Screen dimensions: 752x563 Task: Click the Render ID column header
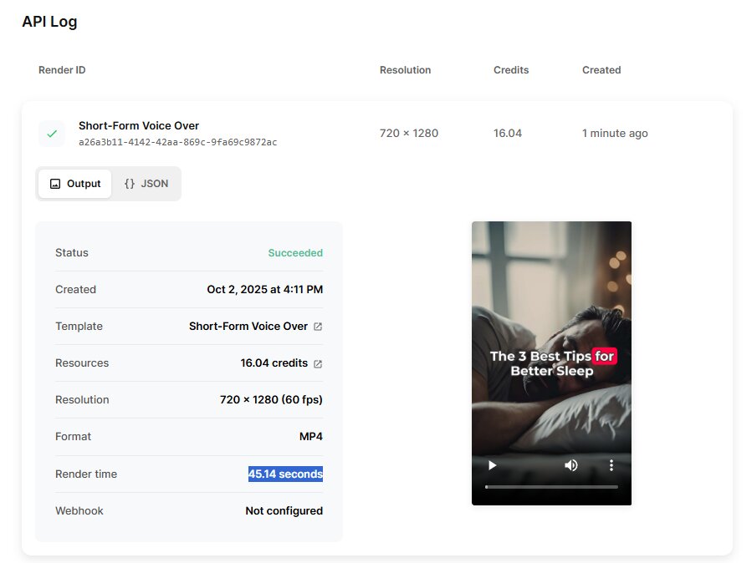point(62,70)
